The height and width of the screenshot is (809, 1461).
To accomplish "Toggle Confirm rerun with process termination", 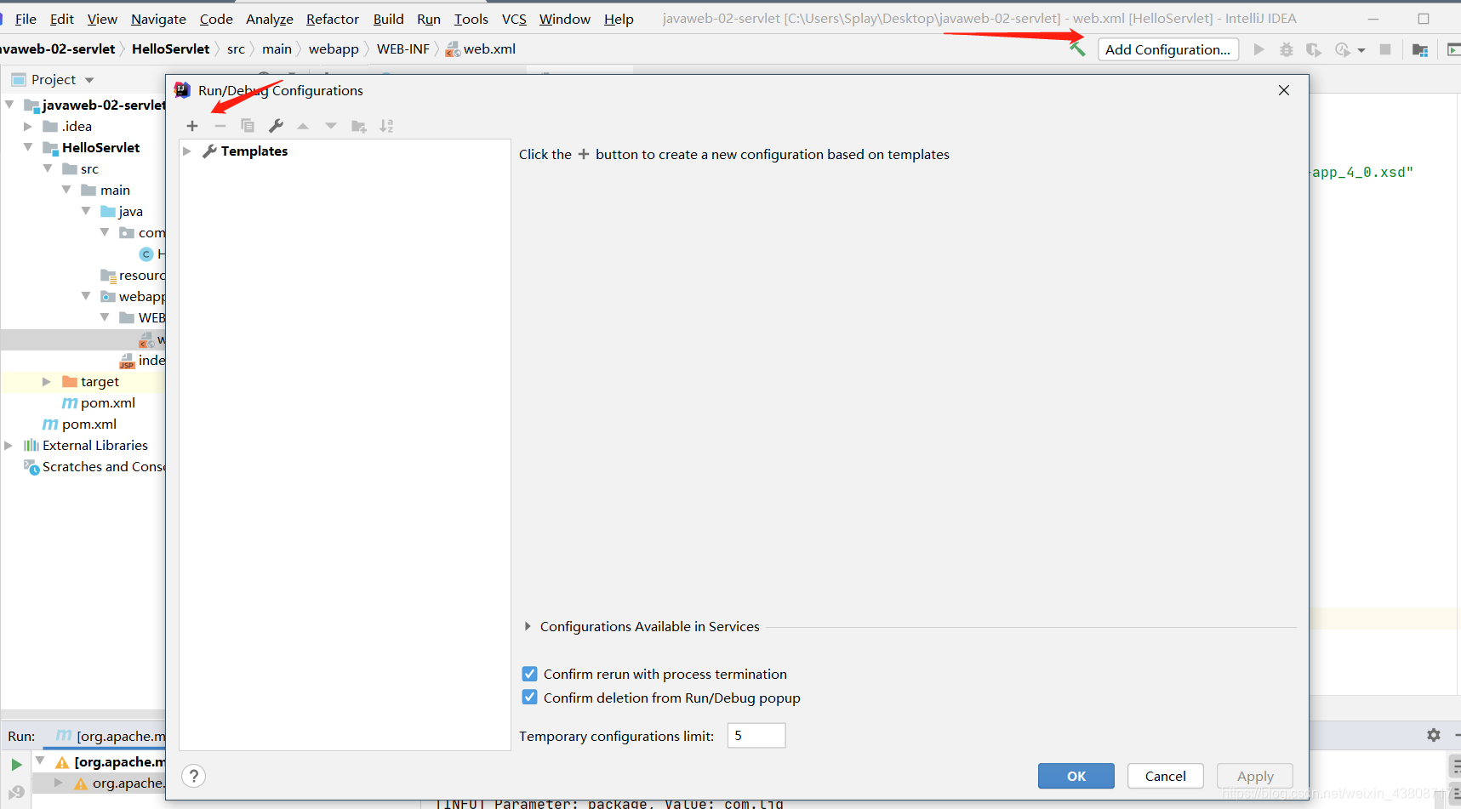I will [x=529, y=674].
